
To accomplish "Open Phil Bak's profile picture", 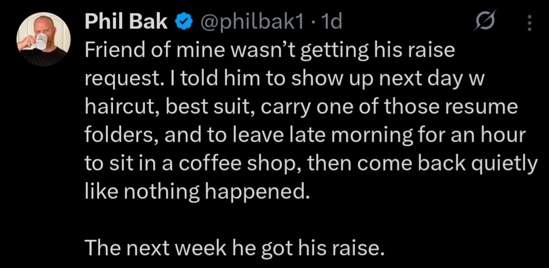I will 43,40.
